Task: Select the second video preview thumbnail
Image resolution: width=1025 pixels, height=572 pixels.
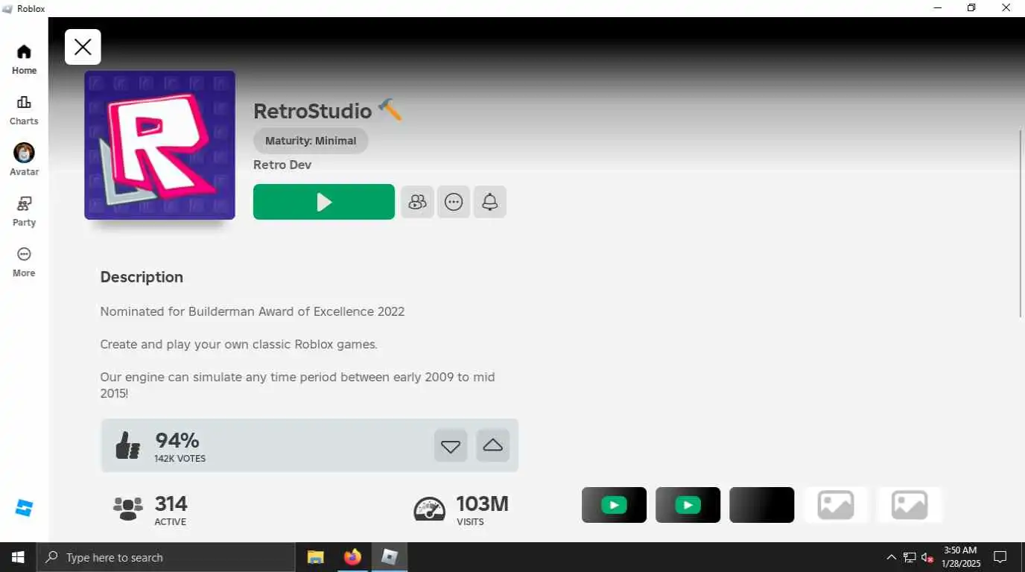Action: [688, 505]
